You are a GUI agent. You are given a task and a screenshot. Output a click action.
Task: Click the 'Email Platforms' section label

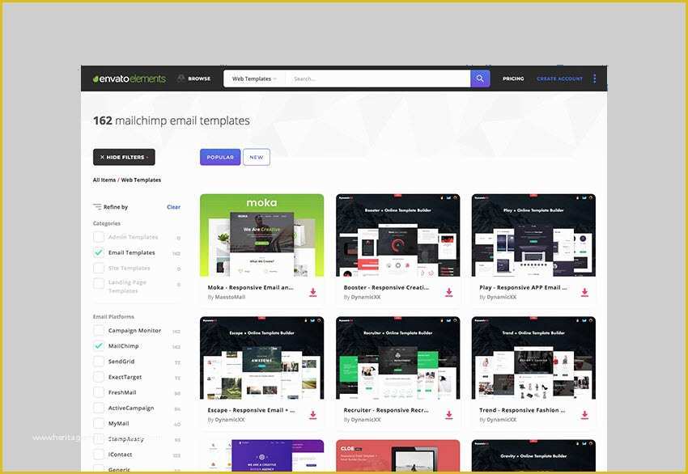click(113, 316)
